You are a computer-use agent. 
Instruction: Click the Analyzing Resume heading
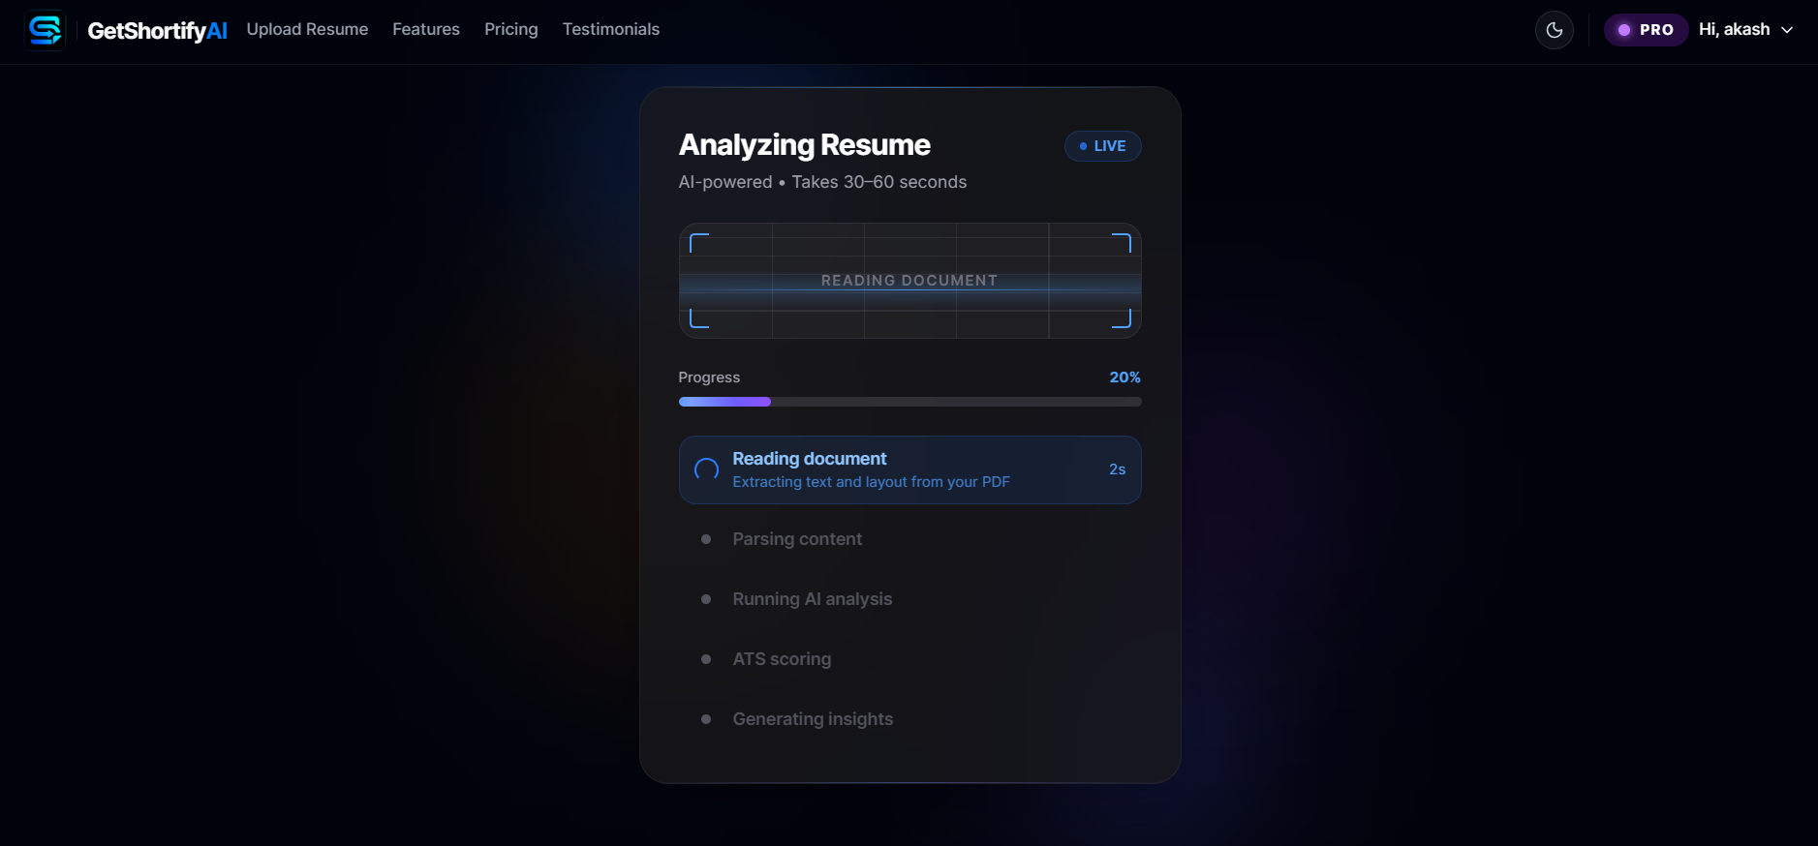[804, 145]
